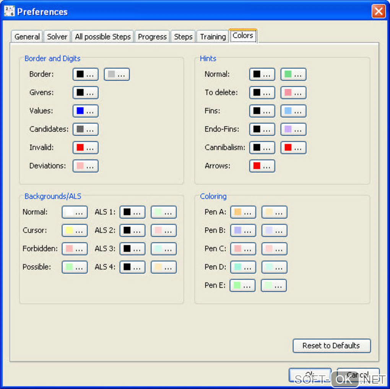Change ALS 3 black color
This screenshot has height=389, width=390.
click(132, 249)
